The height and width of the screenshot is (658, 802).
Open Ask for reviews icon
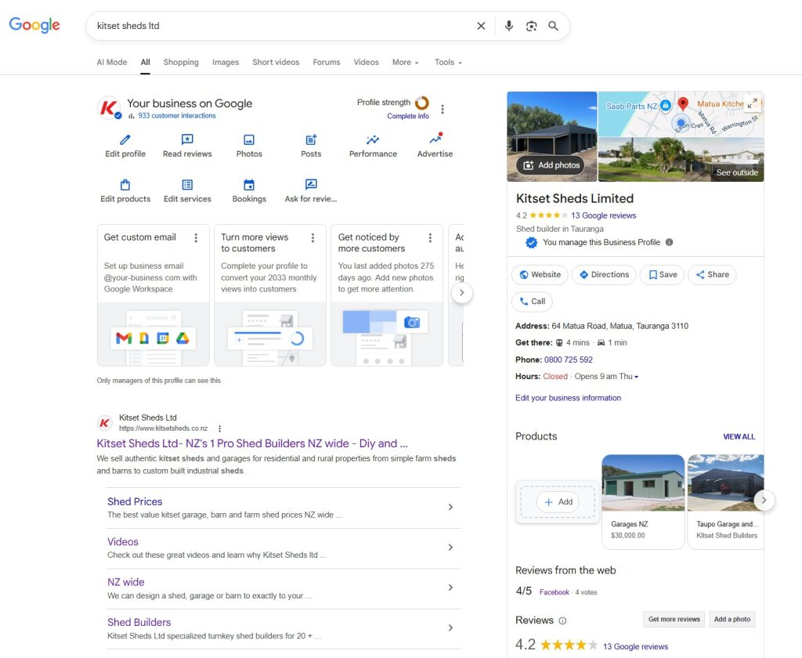(x=311, y=184)
